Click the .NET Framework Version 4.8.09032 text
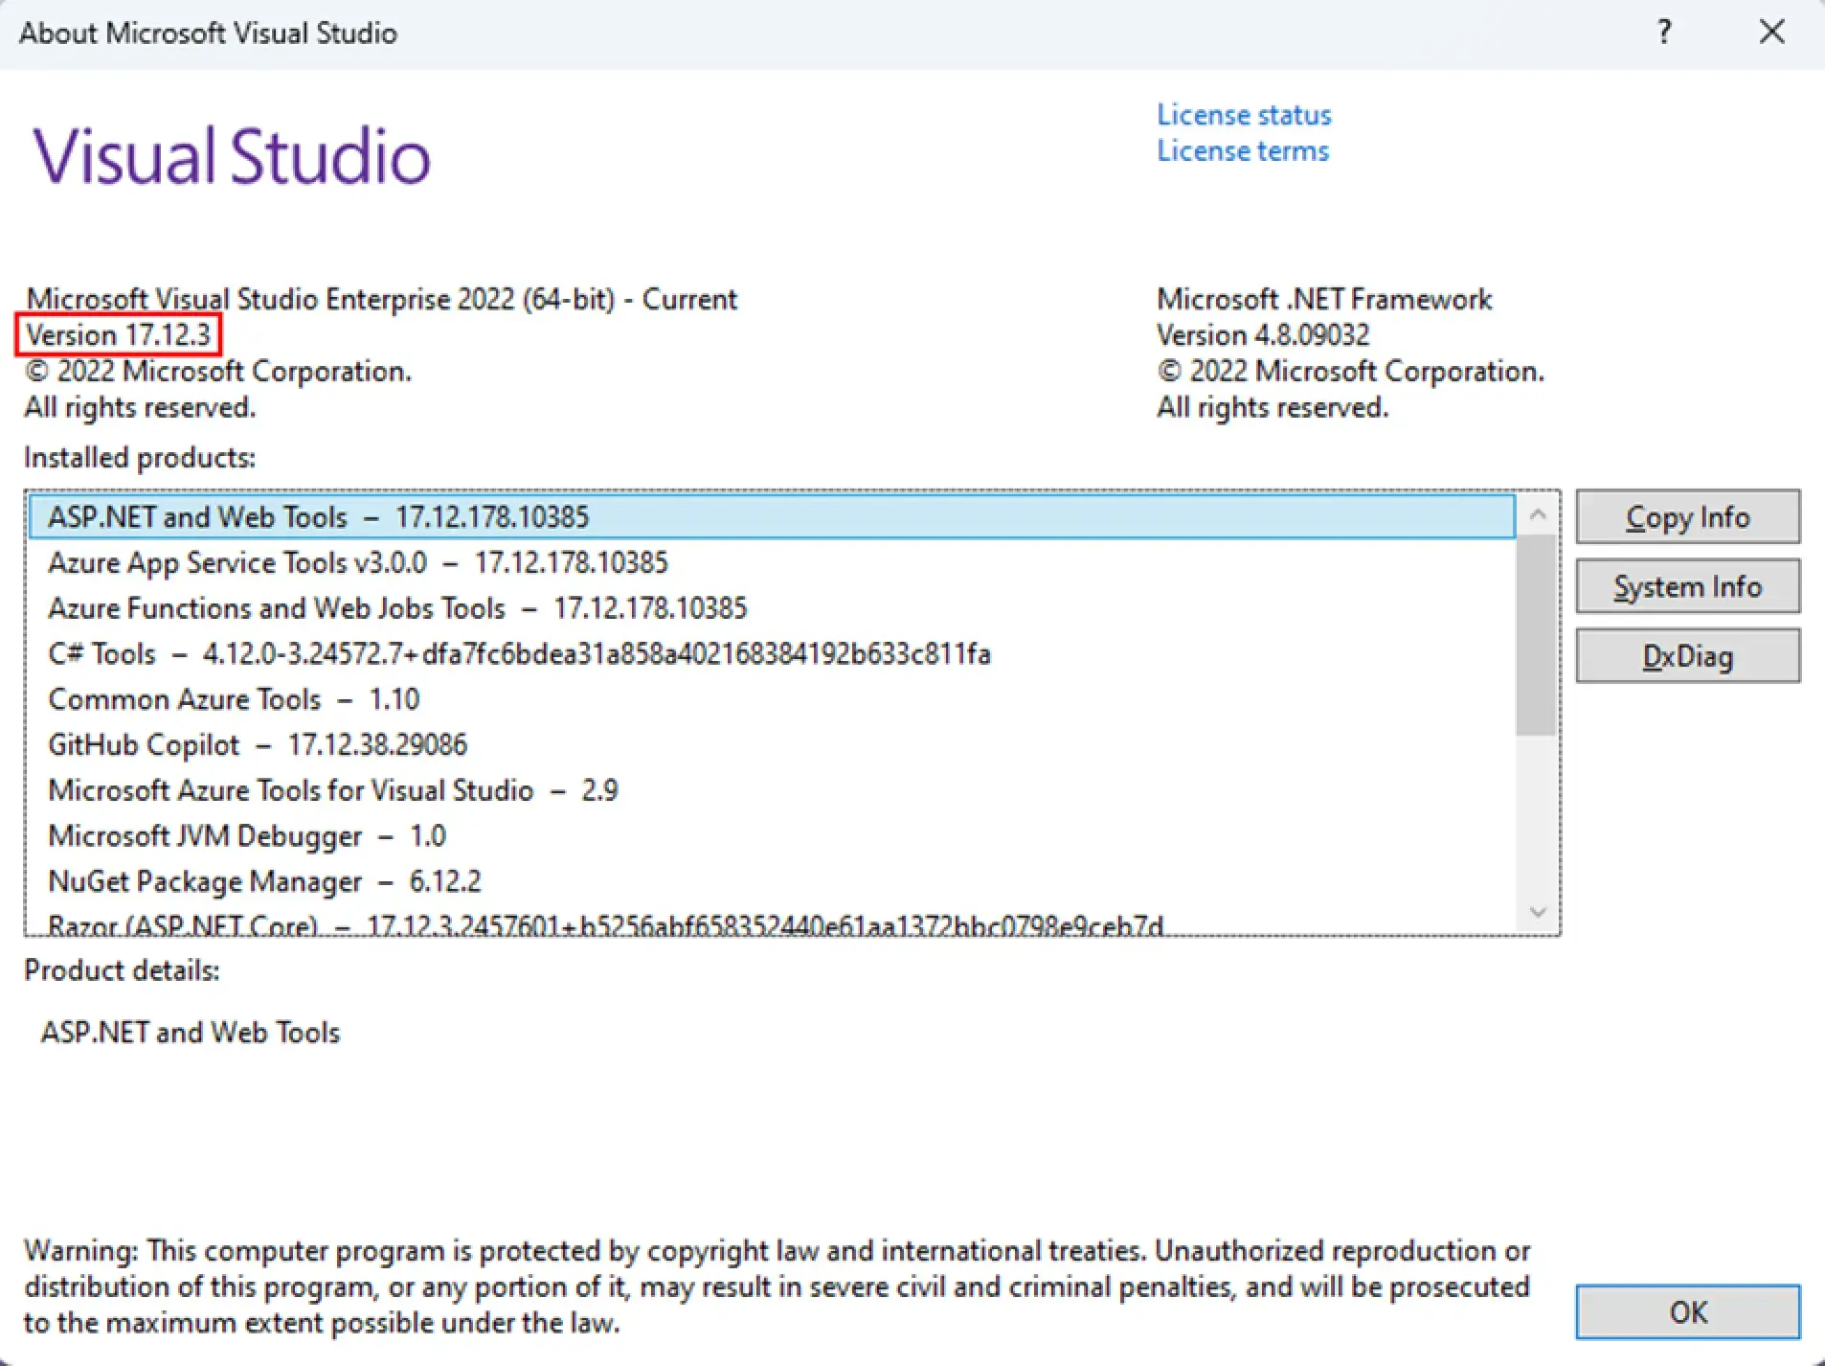 (1263, 335)
